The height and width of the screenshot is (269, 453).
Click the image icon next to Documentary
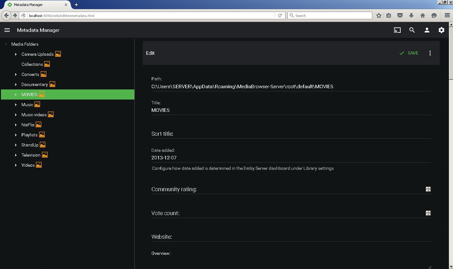[x=52, y=84]
